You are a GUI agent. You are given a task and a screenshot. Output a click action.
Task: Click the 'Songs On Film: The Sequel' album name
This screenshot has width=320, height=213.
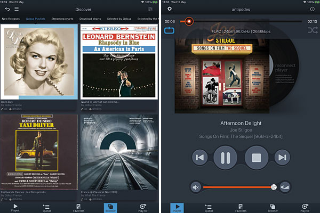point(241,136)
